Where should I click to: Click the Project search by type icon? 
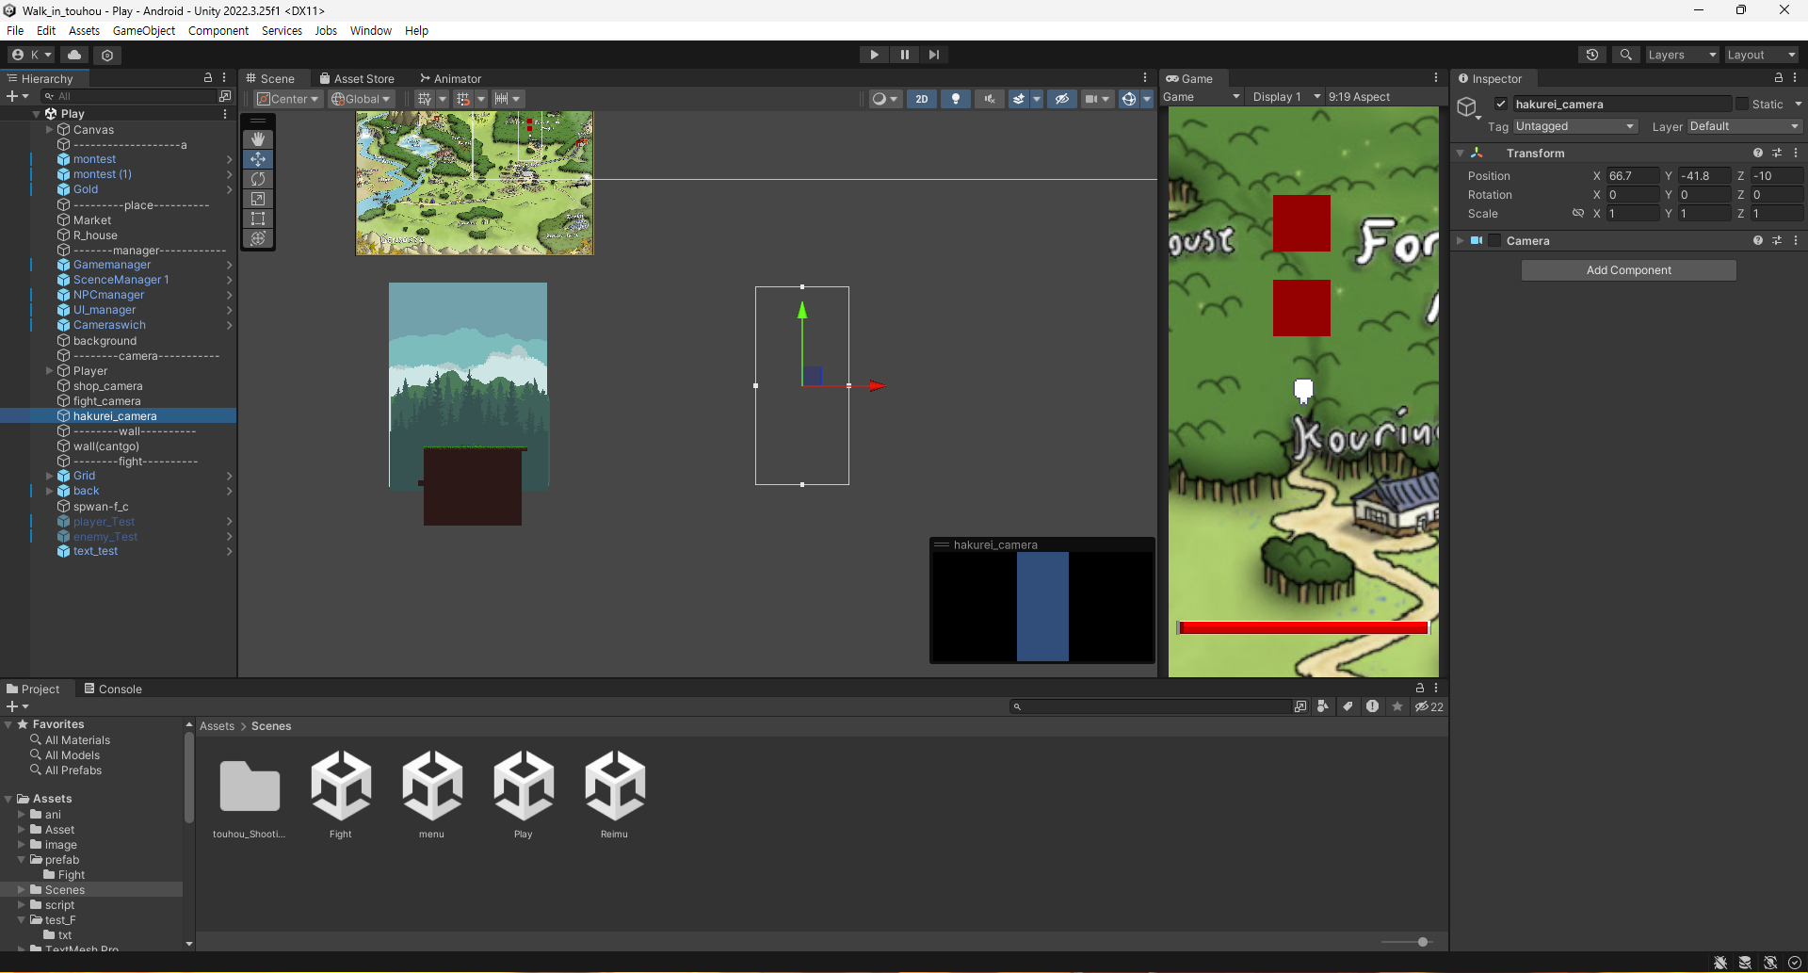pyautogui.click(x=1323, y=706)
